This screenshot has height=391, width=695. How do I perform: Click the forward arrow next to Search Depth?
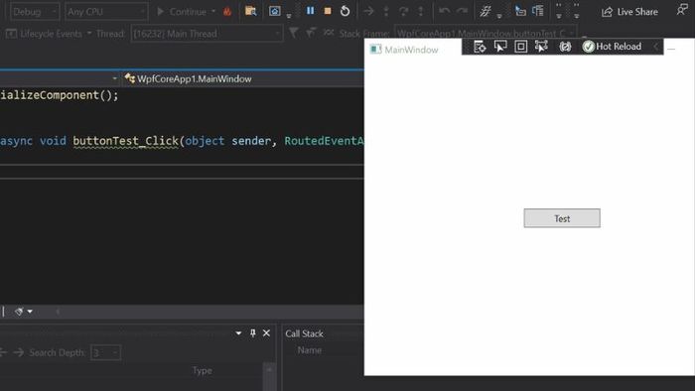click(x=19, y=352)
